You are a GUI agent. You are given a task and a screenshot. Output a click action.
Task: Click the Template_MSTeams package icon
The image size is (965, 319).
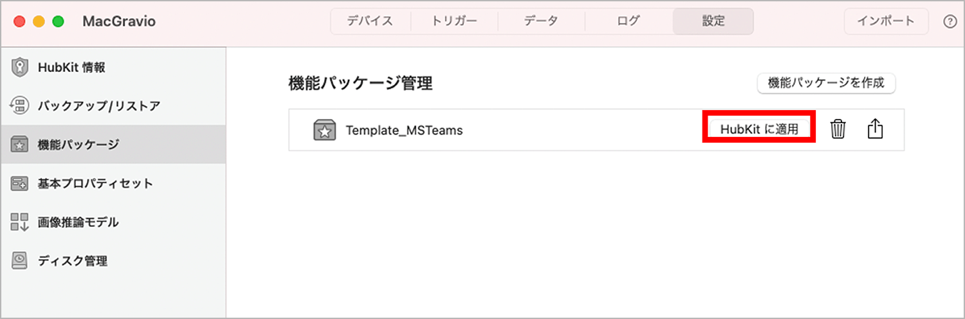[x=325, y=130]
